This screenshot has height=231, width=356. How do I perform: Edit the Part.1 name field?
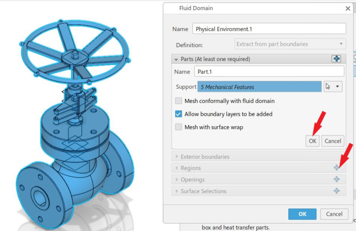pyautogui.click(x=269, y=72)
